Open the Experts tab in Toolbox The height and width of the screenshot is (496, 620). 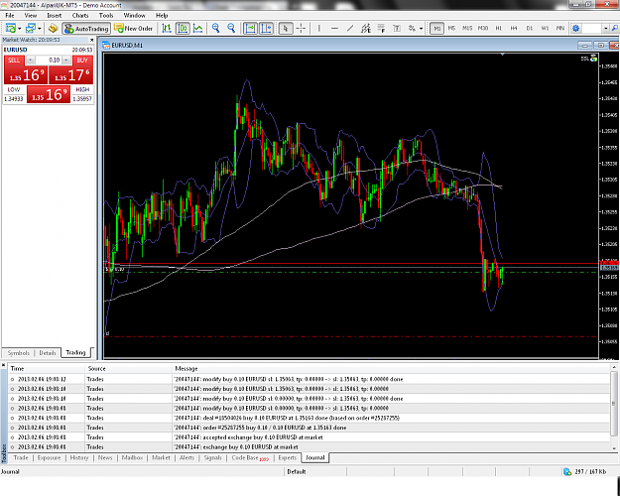click(288, 457)
